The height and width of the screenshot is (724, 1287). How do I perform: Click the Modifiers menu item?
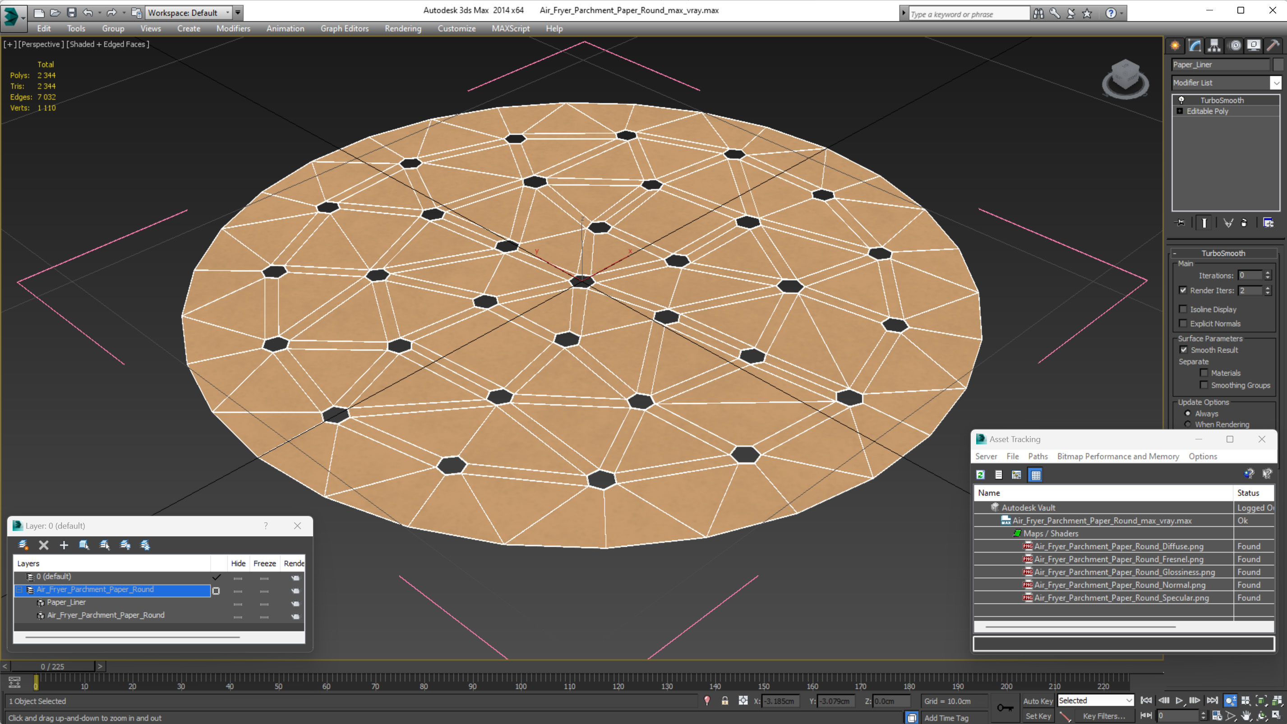tap(233, 28)
